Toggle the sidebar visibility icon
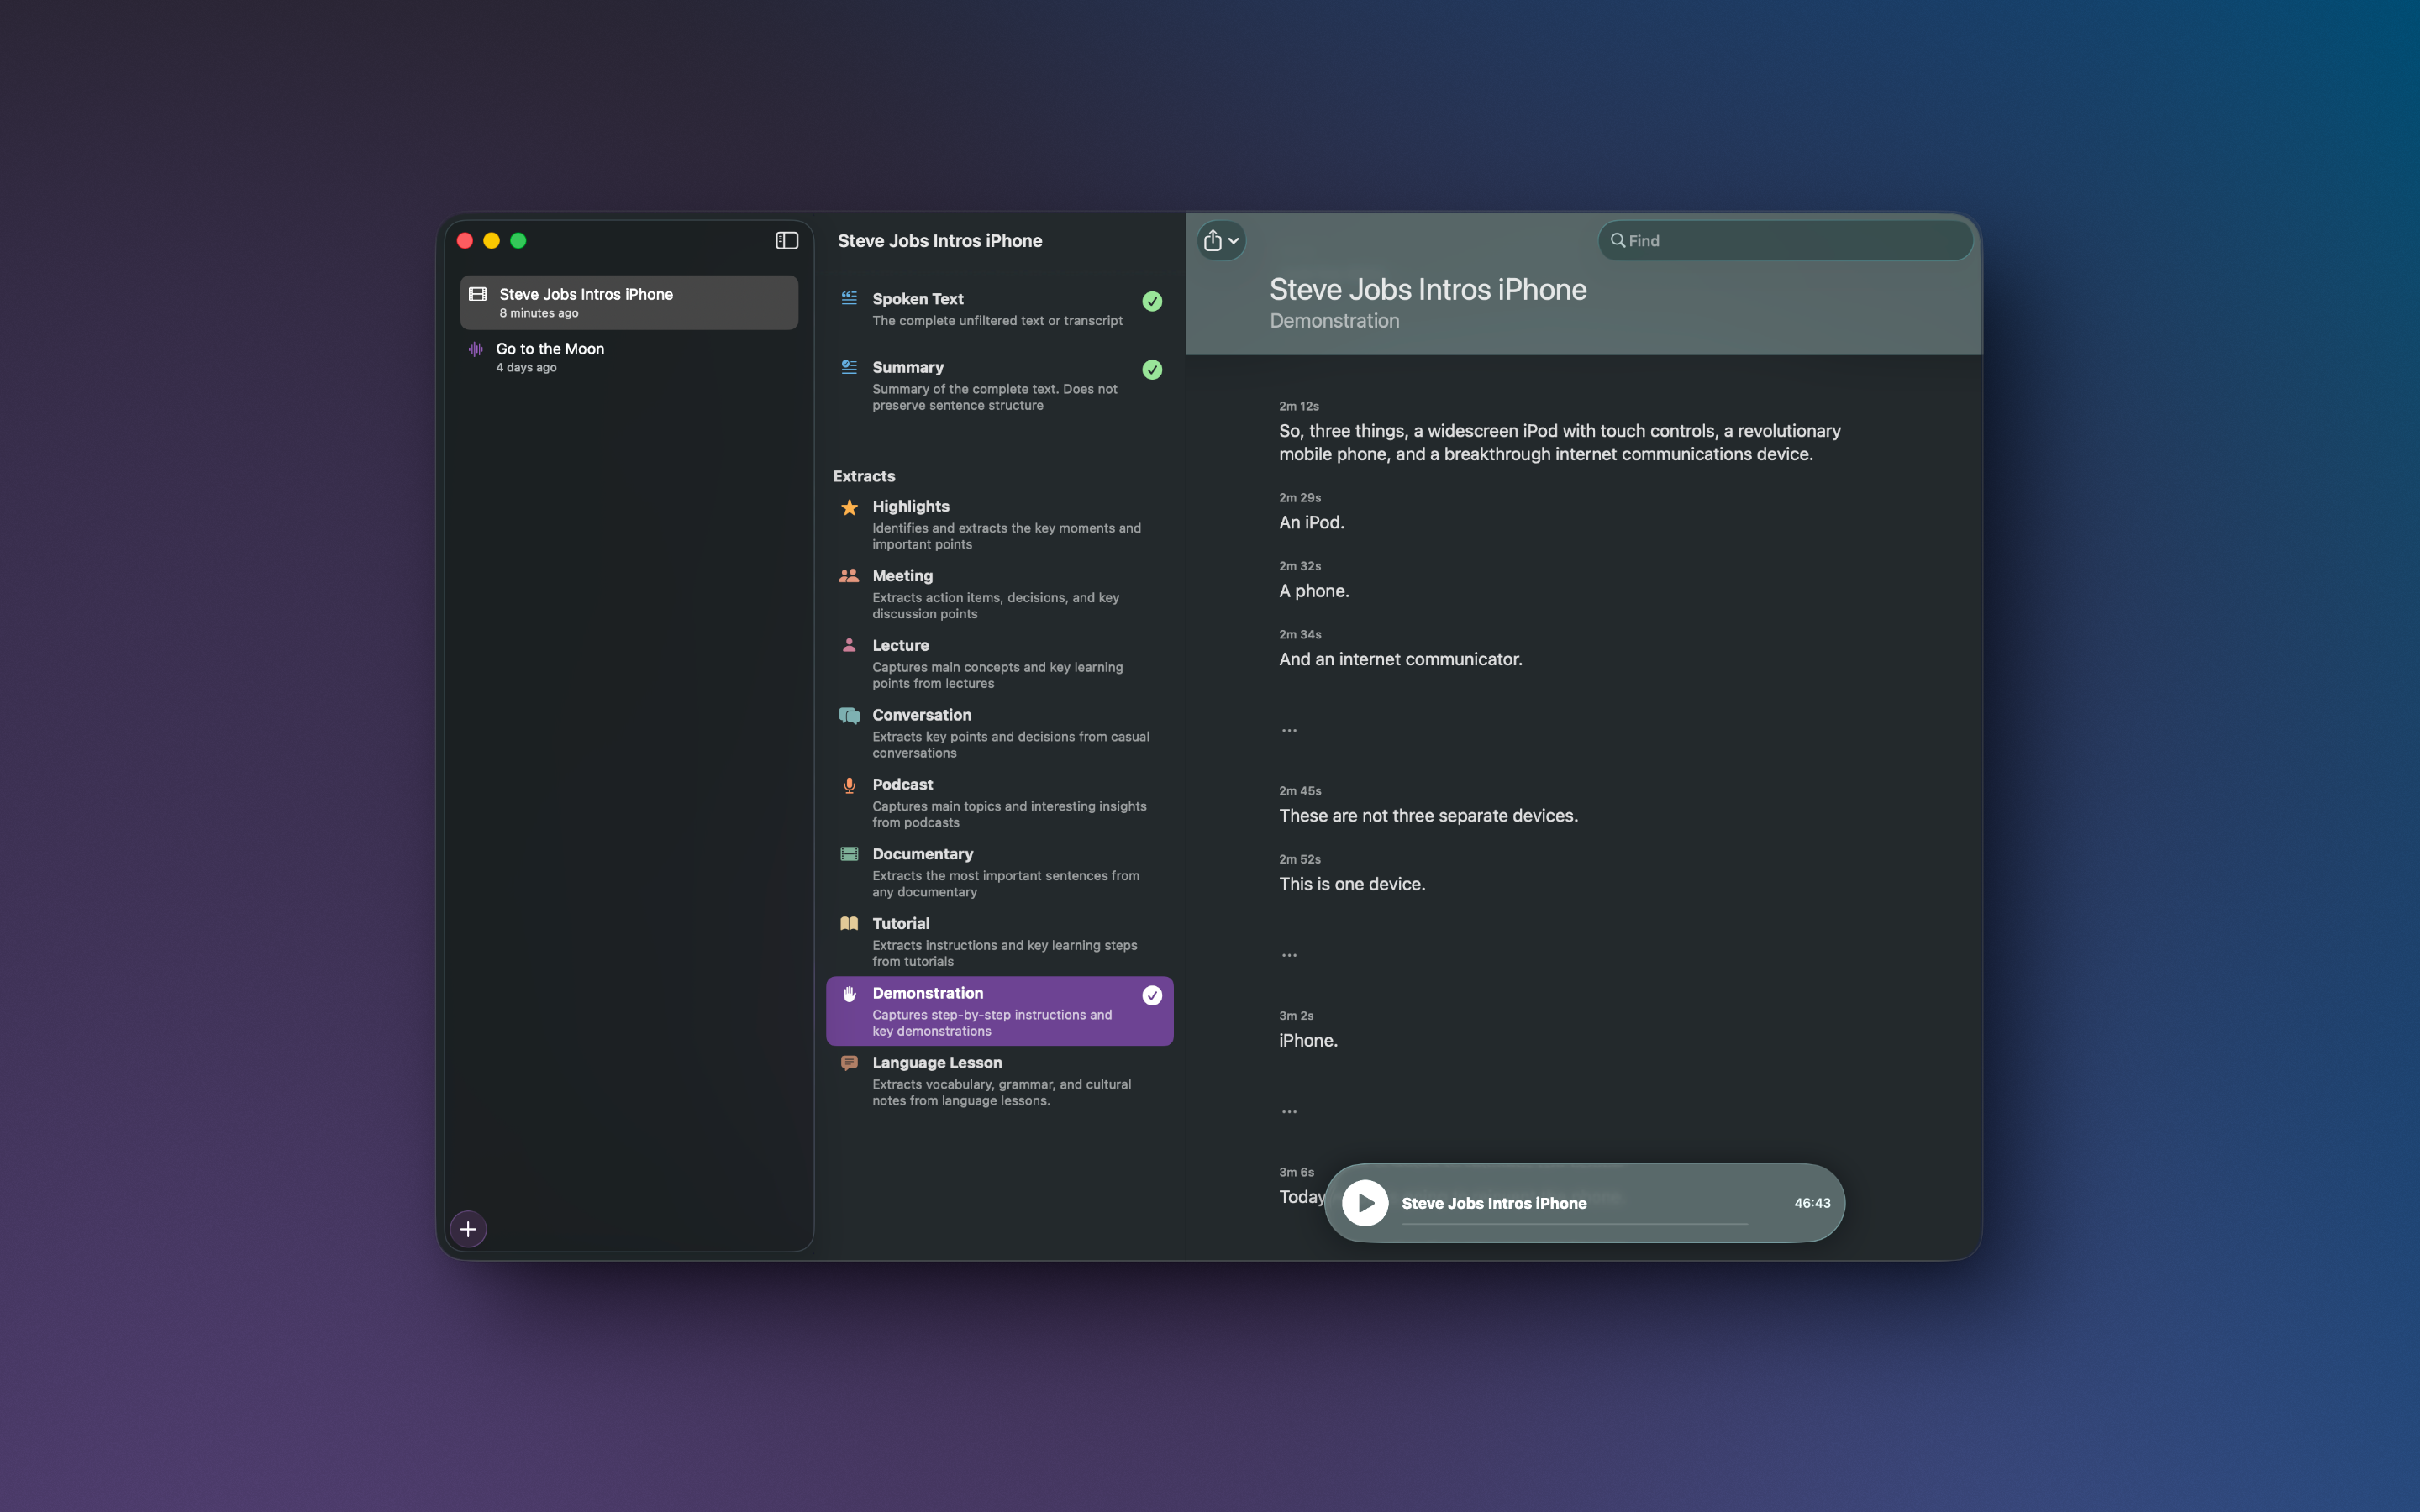Screen dimensions: 2420x1512 (786, 240)
